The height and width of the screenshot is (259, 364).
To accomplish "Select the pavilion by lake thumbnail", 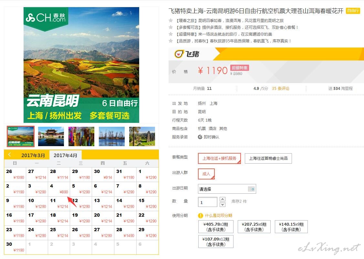I will [x=51, y=136].
